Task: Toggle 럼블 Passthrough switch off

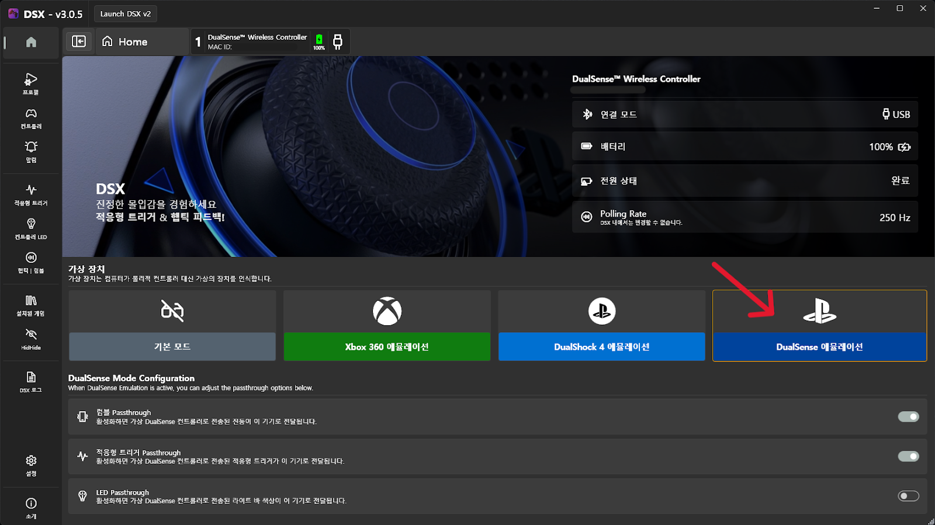Action: point(908,416)
